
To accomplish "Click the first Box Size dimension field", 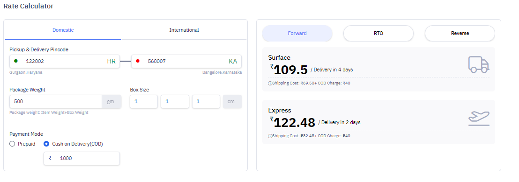I will [x=144, y=102].
